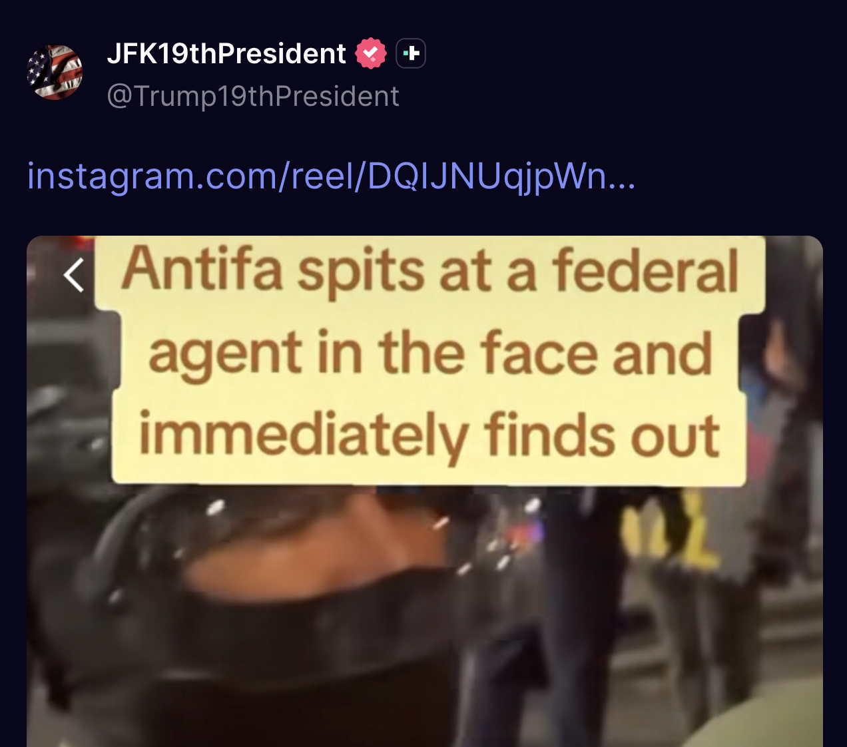
Task: Go back using the white chevron arrow
Action: coord(74,275)
